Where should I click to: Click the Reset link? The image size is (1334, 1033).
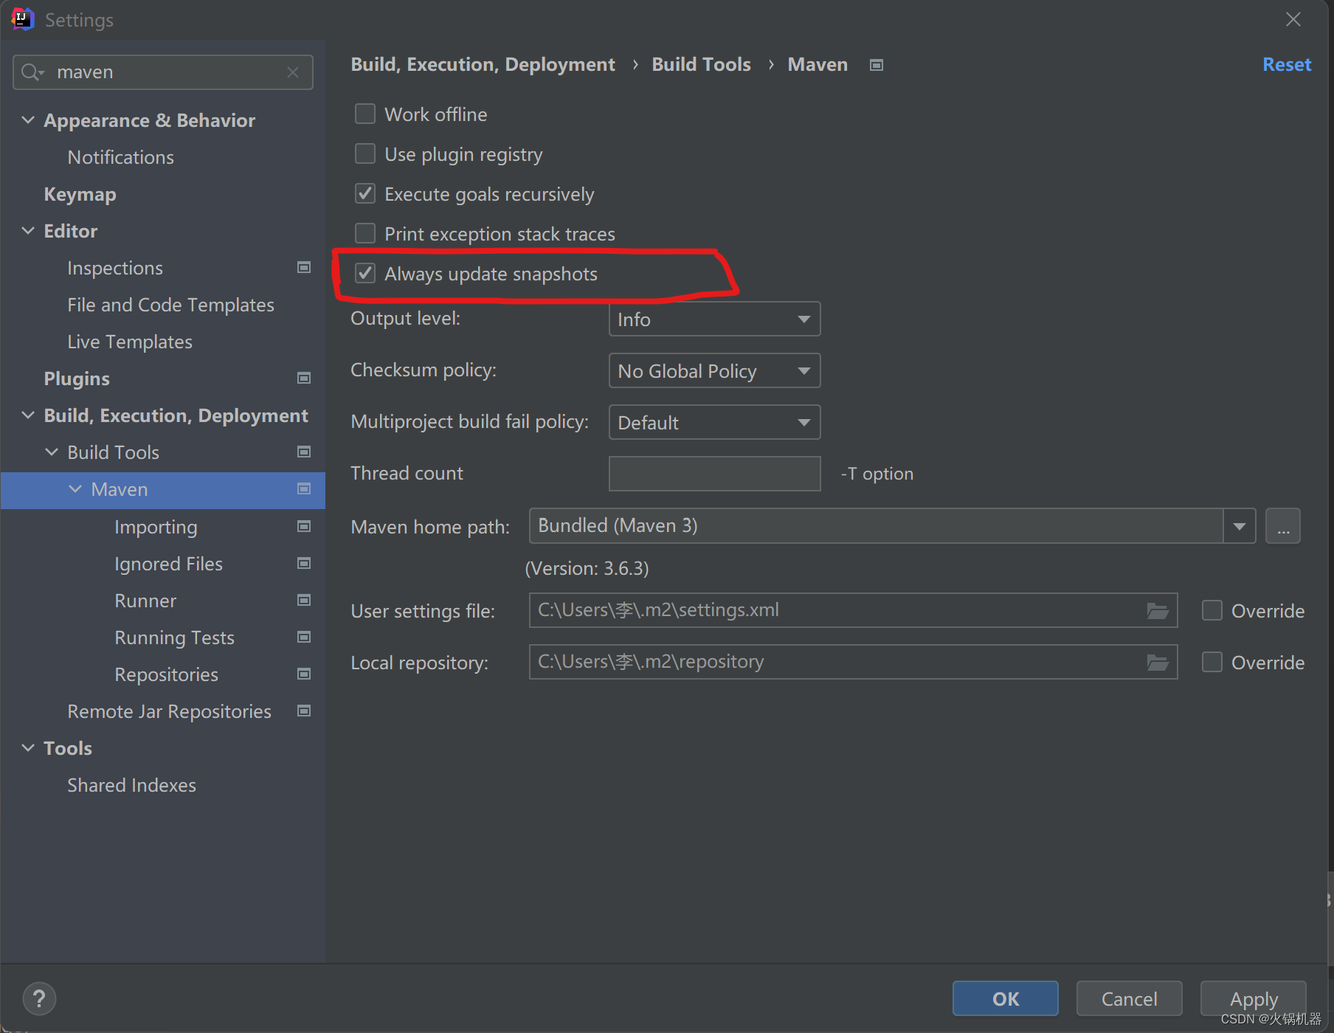(x=1286, y=65)
